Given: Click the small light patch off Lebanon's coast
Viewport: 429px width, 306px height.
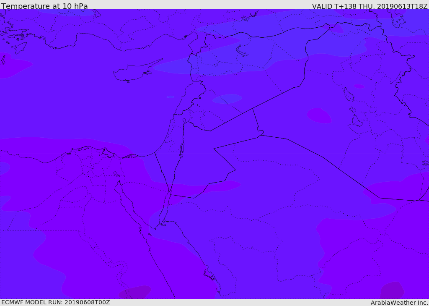Looking at the screenshot, I should tap(170, 97).
